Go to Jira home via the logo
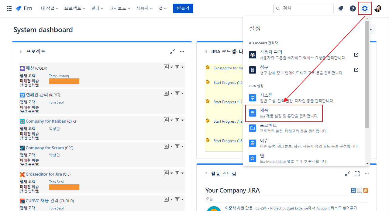389x211 pixels. click(x=24, y=8)
